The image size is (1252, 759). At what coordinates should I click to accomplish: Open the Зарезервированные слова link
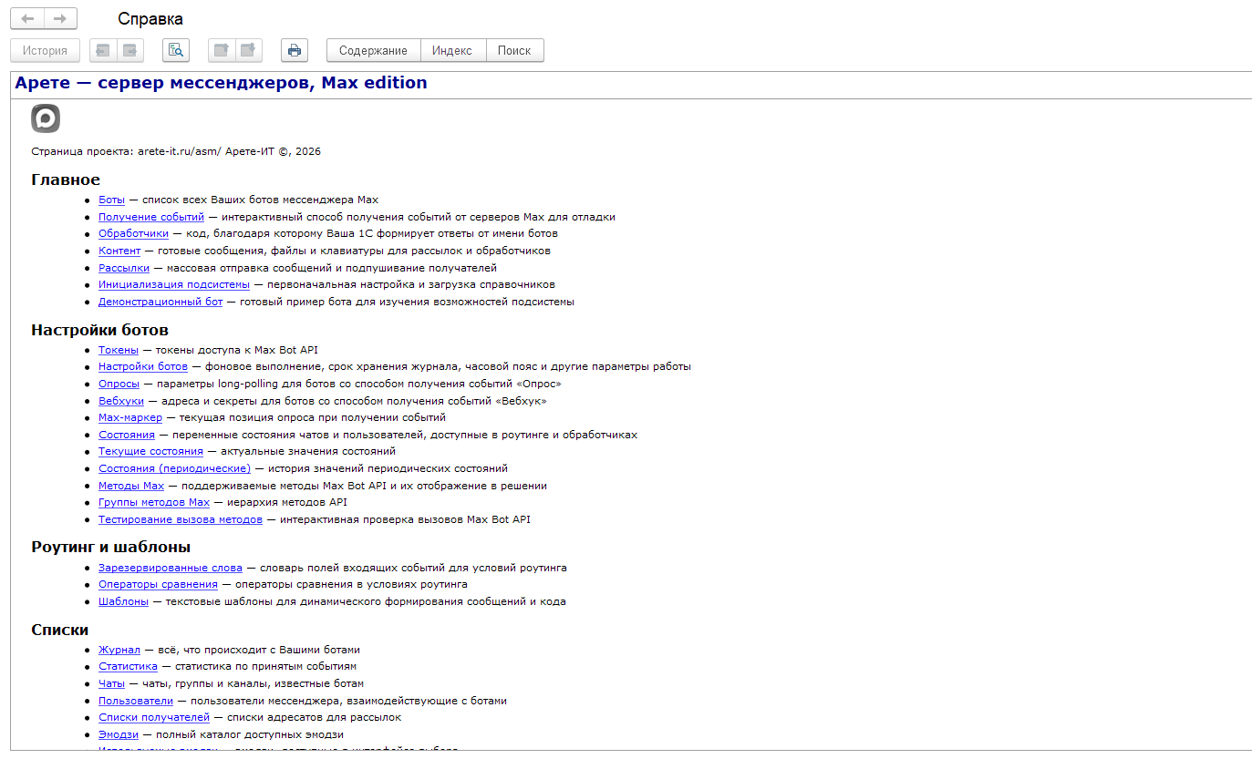[x=171, y=568]
